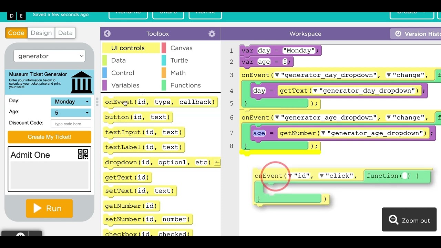Click the Version History button
The width and height of the screenshot is (441, 248).
click(x=415, y=33)
